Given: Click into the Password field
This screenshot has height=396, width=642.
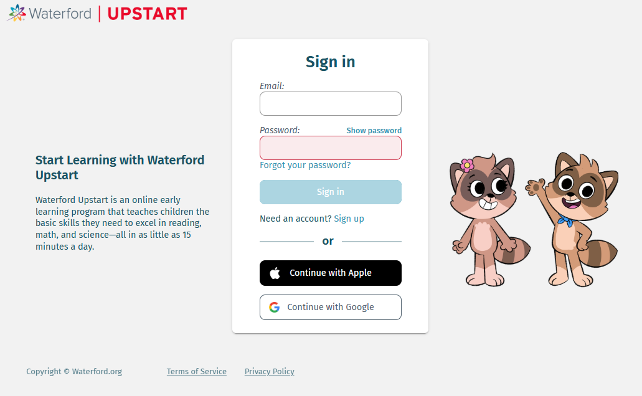Looking at the screenshot, I should coord(330,148).
